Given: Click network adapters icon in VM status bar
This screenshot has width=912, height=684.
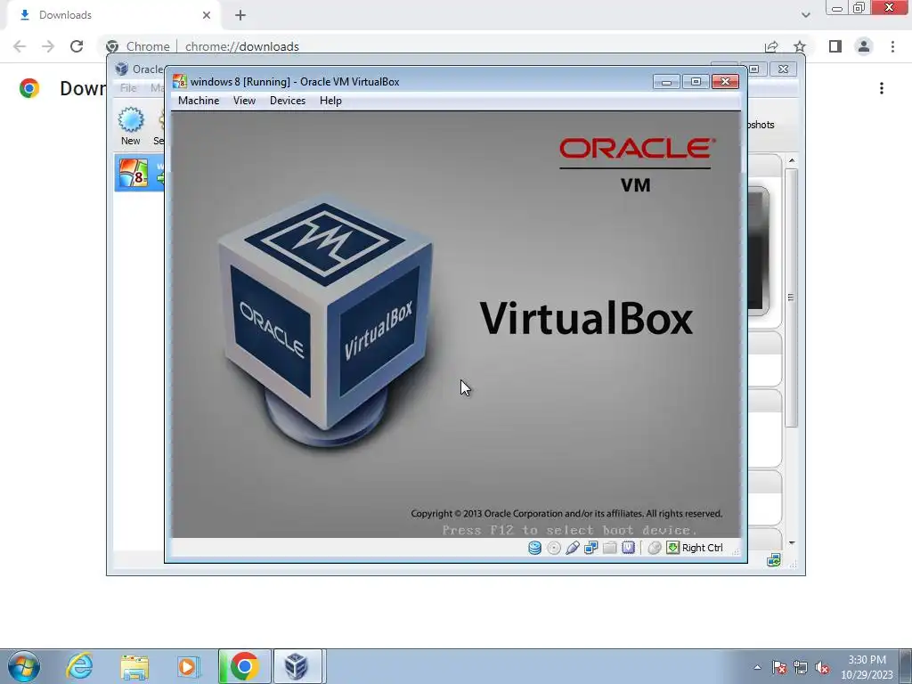Looking at the screenshot, I should coord(591,548).
